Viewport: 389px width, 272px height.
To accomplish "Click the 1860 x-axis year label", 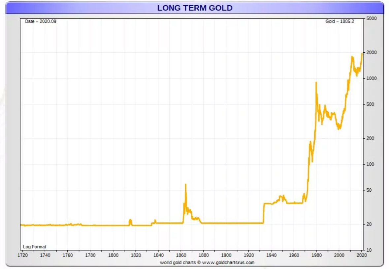I will click(181, 255).
